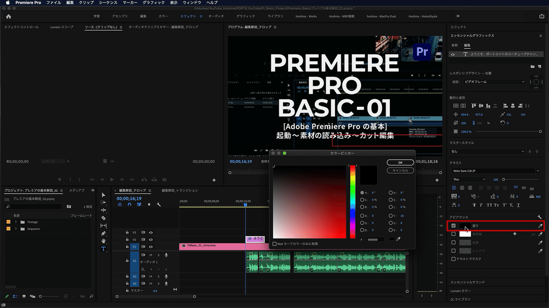Click キャンセル in Color Picker
Screen dimensions: 549x308
point(400,170)
